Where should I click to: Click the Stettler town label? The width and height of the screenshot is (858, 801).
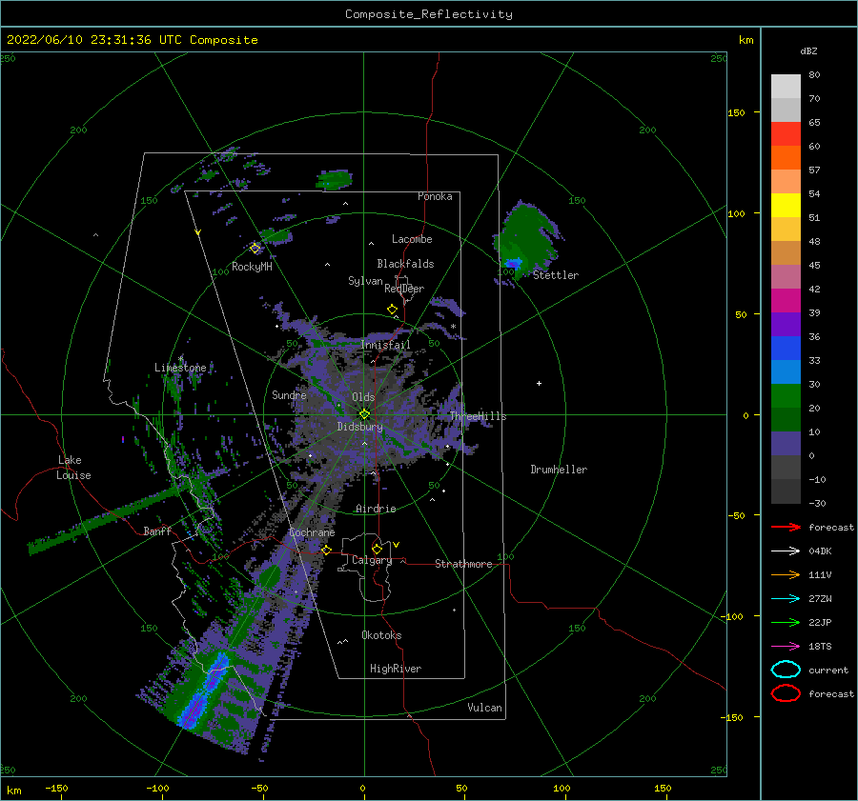click(x=556, y=275)
